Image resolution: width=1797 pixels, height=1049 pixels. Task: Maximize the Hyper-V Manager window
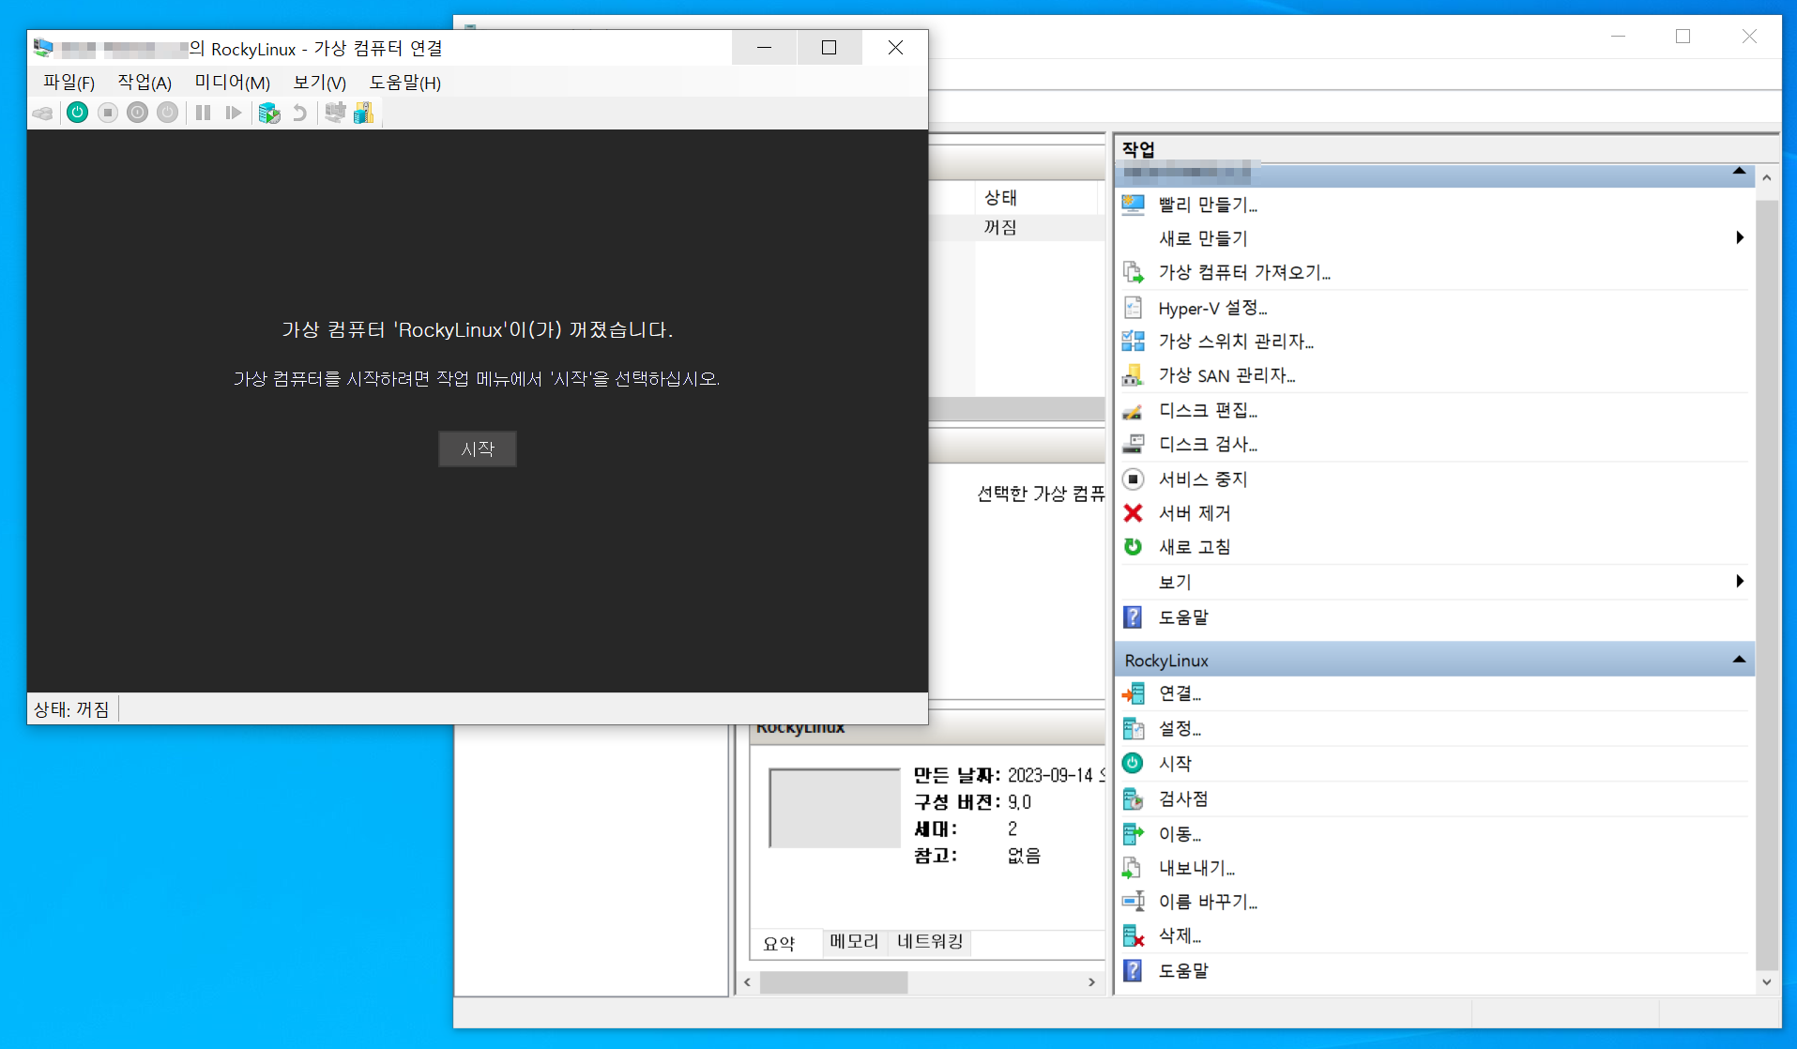tap(1683, 37)
